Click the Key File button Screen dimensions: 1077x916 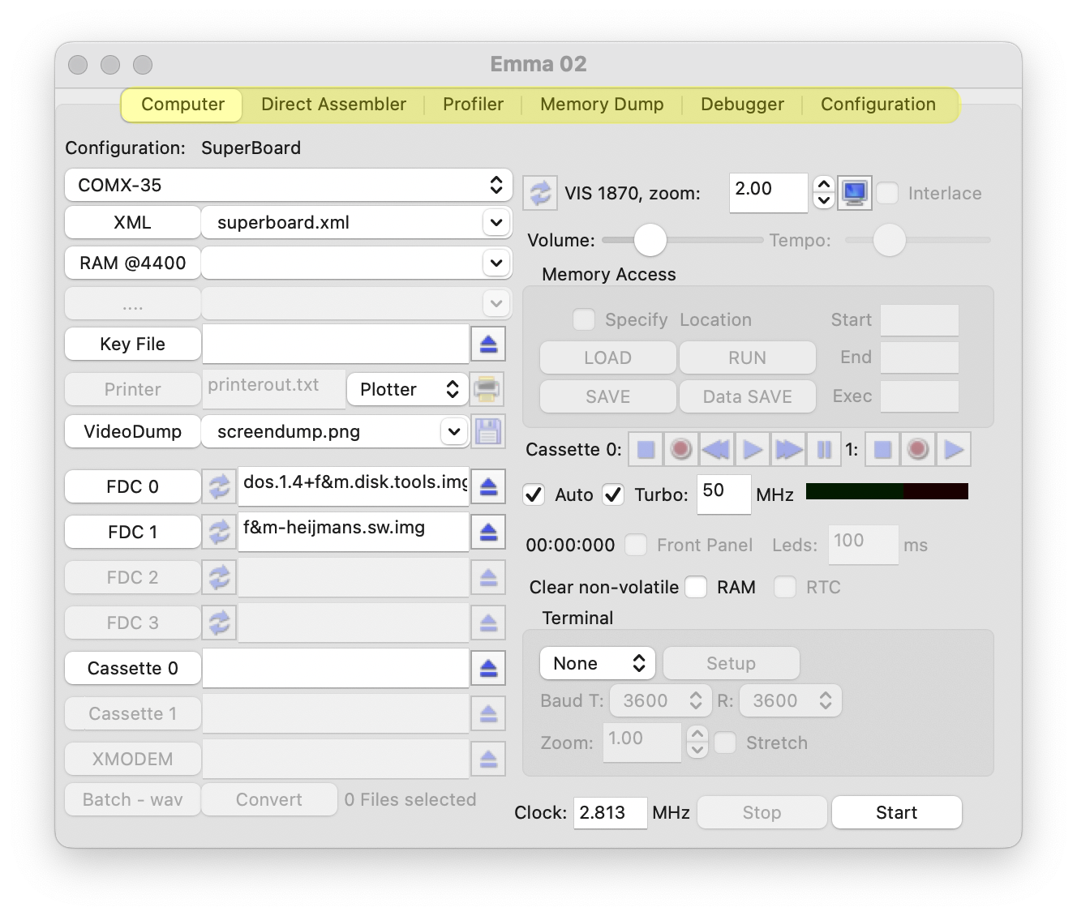(133, 344)
